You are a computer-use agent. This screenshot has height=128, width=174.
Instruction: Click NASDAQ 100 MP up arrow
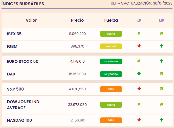click(161, 120)
